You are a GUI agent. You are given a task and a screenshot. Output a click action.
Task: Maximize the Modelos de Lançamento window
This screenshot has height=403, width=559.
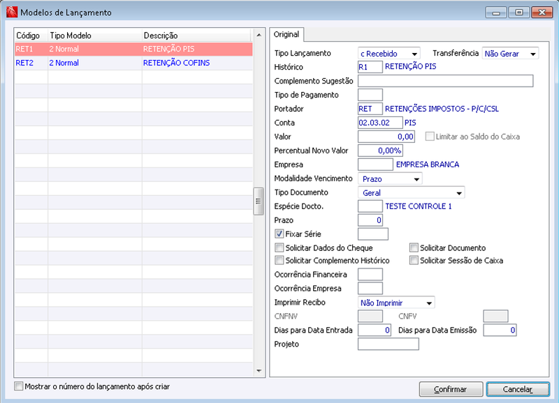pos(519,13)
